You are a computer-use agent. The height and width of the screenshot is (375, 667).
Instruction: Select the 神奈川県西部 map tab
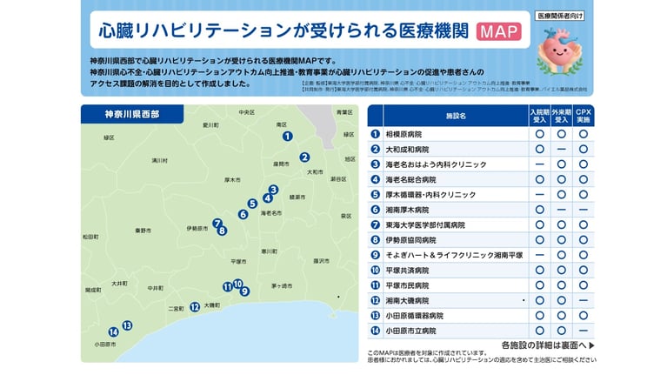(132, 114)
